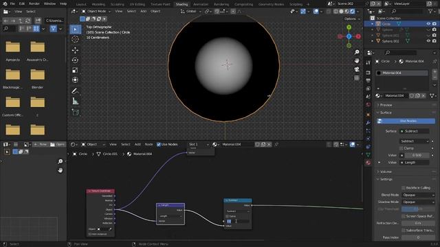Toggle Backface Culling checkbox
The image size is (440, 247).
(x=404, y=187)
